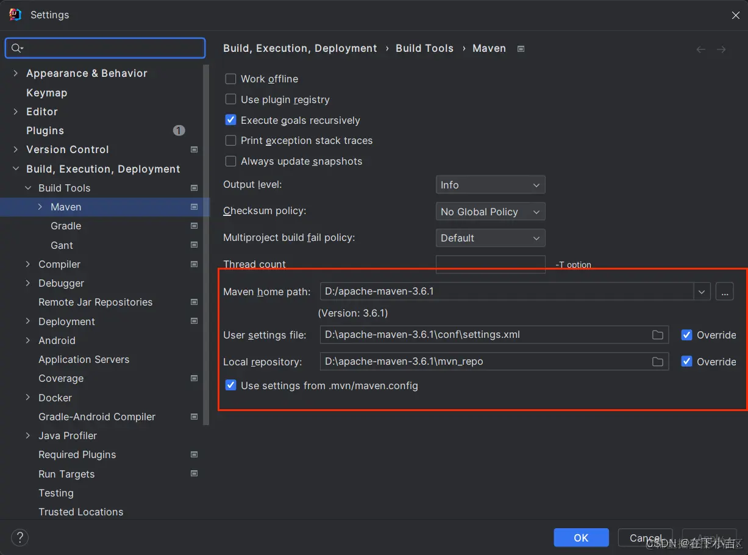This screenshot has height=555, width=748.
Task: Click project-level icon on Gant row
Action: point(194,245)
